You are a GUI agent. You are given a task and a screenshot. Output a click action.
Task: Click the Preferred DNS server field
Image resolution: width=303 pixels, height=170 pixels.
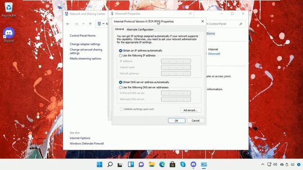click(176, 93)
